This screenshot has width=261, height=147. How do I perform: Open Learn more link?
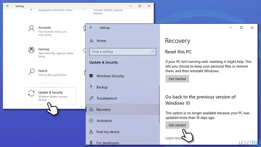174,138
